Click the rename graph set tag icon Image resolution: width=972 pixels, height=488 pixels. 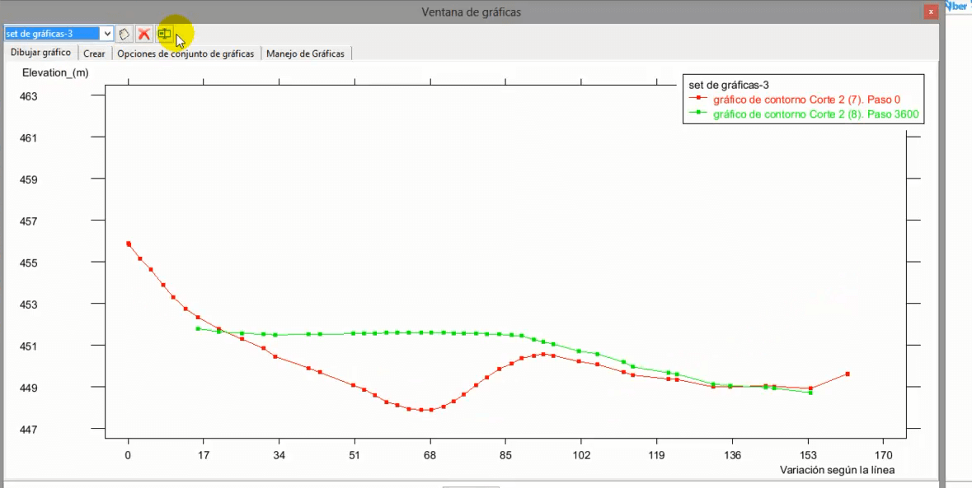pyautogui.click(x=124, y=34)
